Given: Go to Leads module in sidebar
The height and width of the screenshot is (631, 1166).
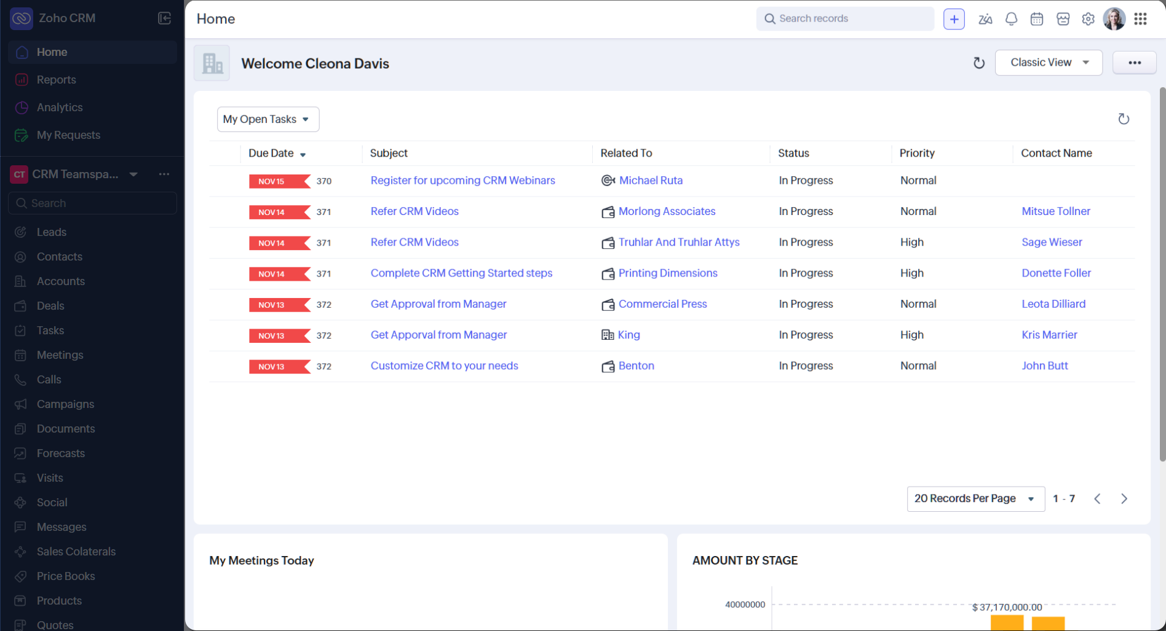Looking at the screenshot, I should 52,232.
